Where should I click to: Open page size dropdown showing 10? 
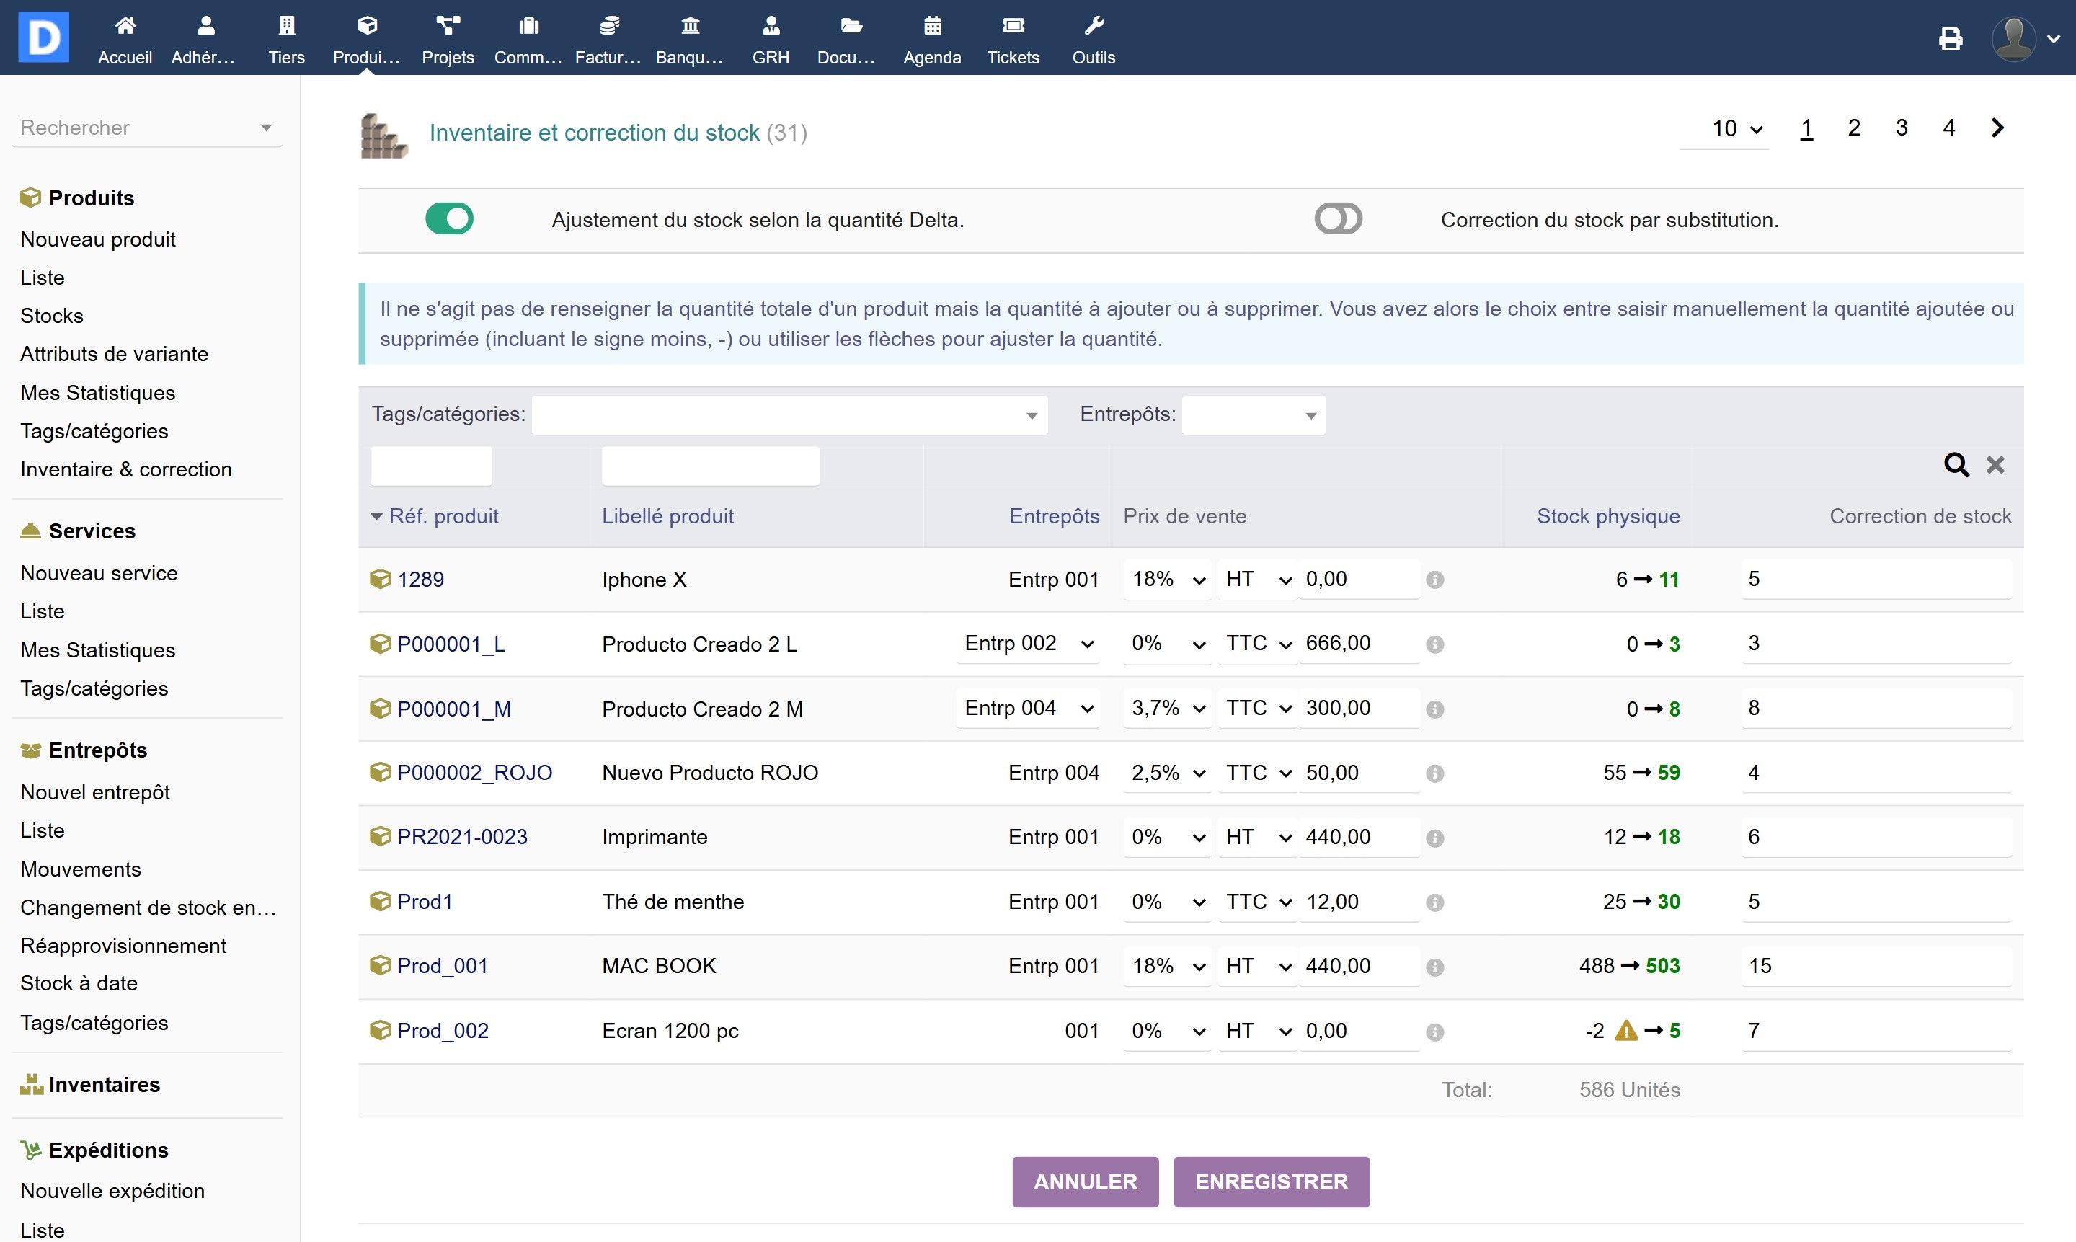coord(1736,129)
